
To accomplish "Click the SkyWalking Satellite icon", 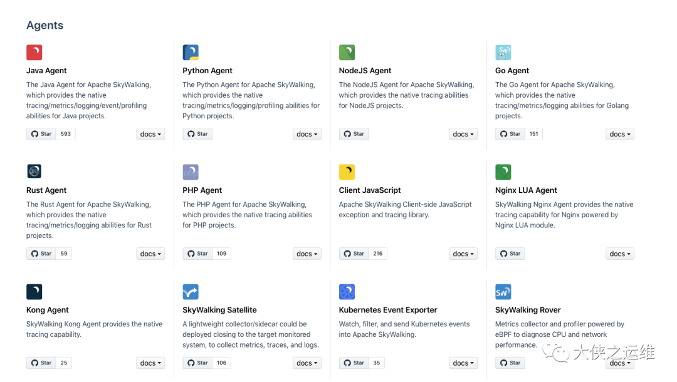I will coord(191,292).
